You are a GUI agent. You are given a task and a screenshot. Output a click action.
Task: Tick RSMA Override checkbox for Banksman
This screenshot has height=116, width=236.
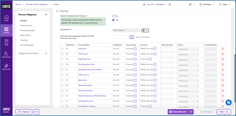[155, 80]
